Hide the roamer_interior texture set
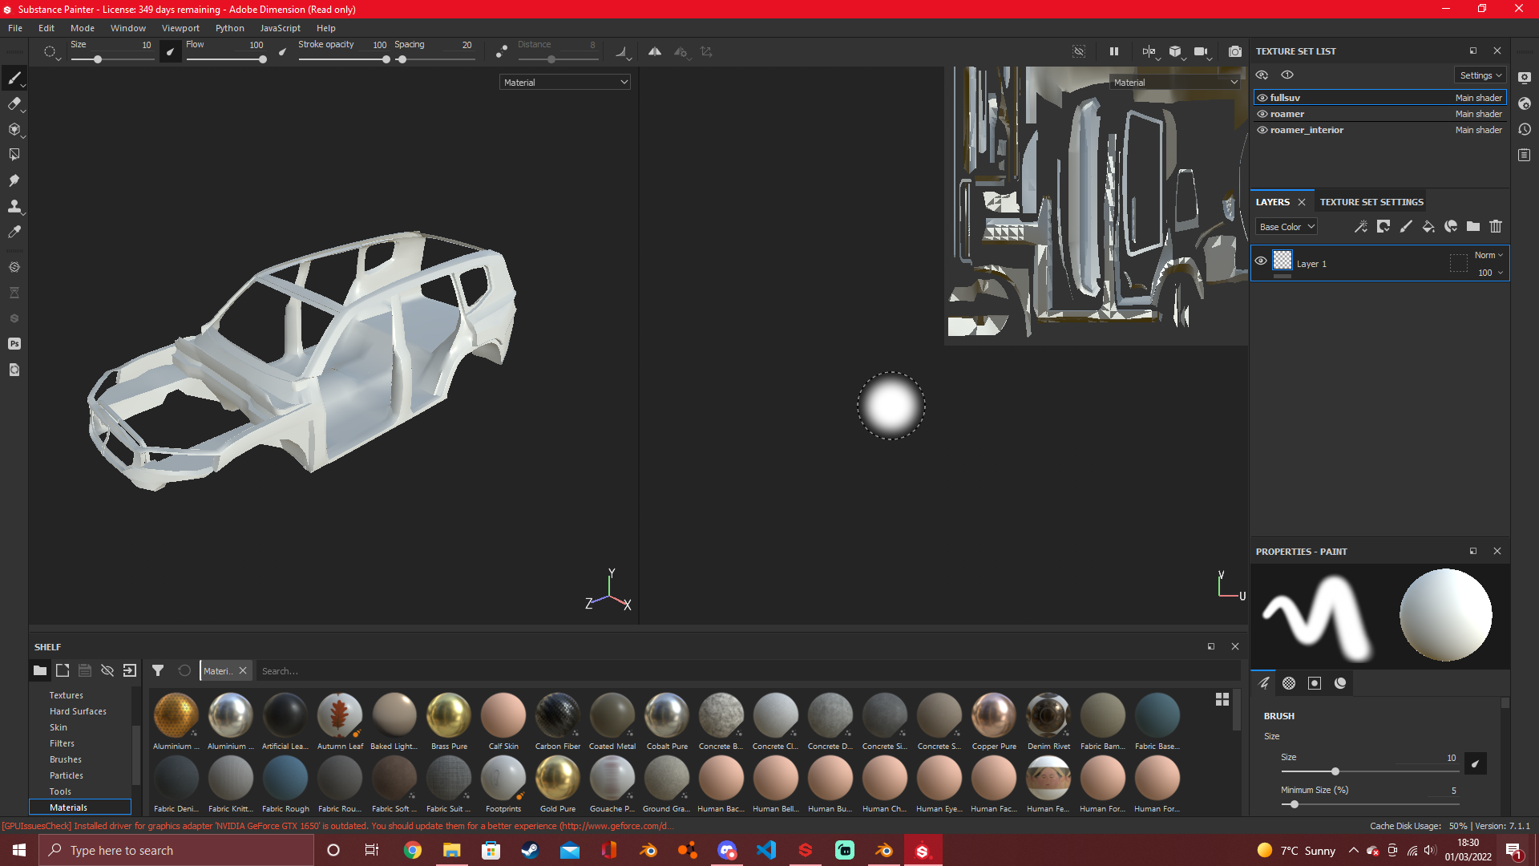This screenshot has height=866, width=1539. [1262, 130]
